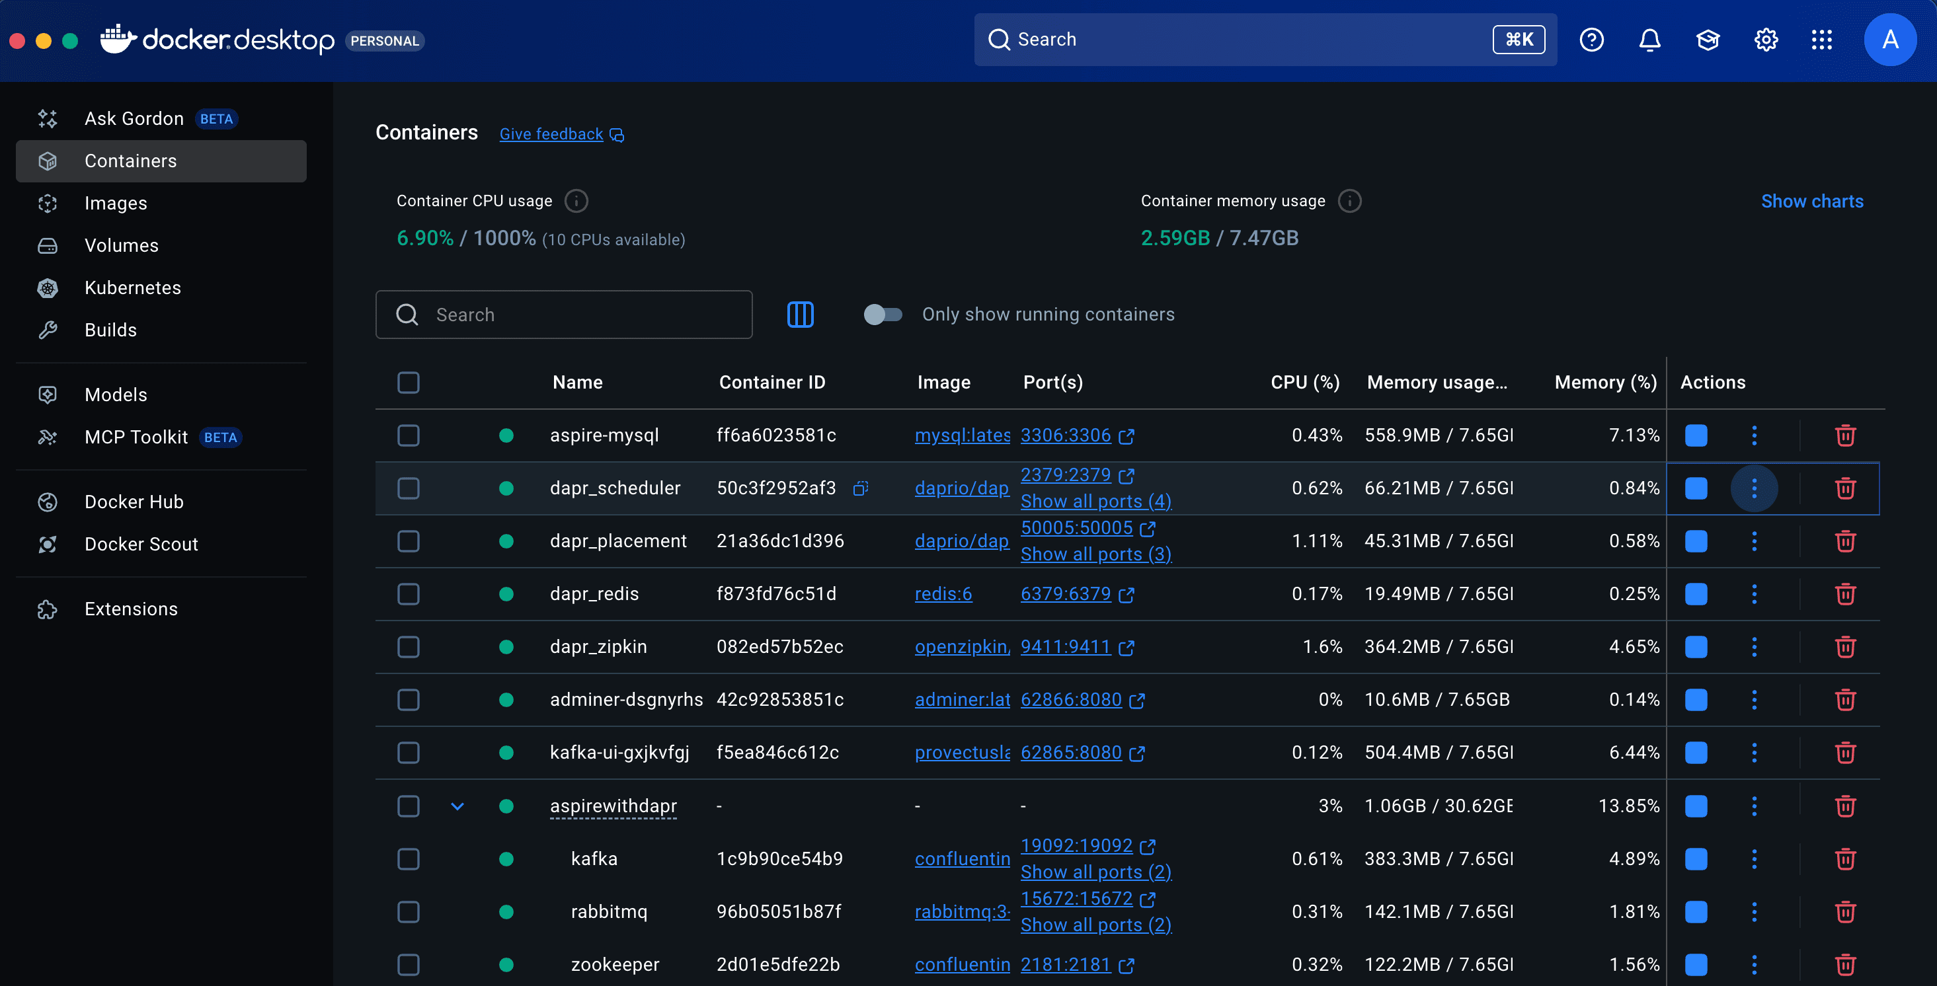Image resolution: width=1937 pixels, height=986 pixels.
Task: Open more actions for kafka-ui-gxjkvfgj
Action: click(x=1753, y=752)
